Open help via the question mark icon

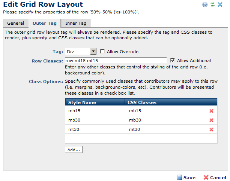pos(205,4)
